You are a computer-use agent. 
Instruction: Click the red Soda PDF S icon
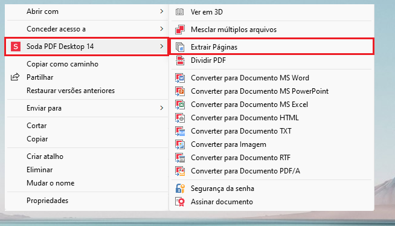pos(16,47)
